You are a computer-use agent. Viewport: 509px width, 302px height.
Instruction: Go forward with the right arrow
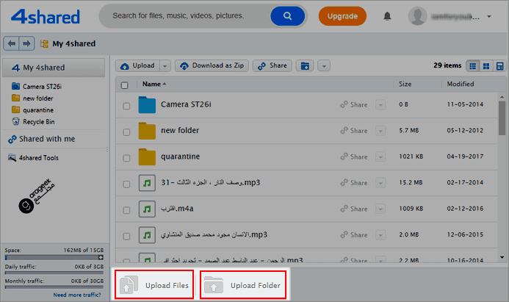pos(26,43)
